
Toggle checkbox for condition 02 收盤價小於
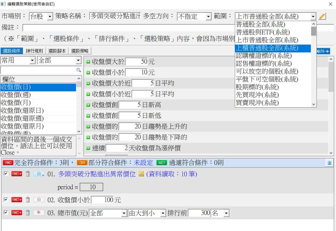click(x=6, y=200)
